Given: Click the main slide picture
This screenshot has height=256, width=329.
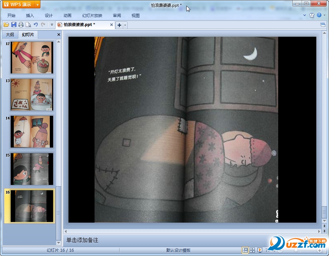Looking at the screenshot, I should (186, 130).
